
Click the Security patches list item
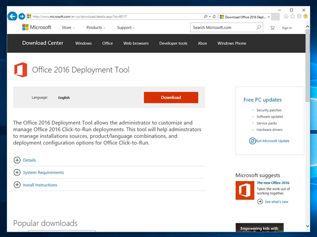tap(269, 110)
